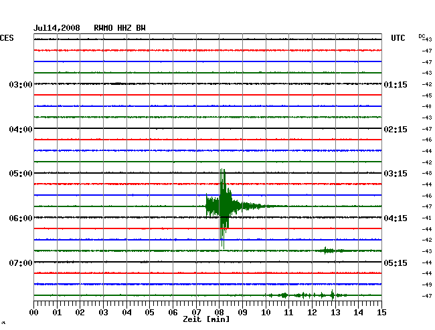The image size is (435, 330).
Task: Select the DC value -49
Action: coord(427,285)
